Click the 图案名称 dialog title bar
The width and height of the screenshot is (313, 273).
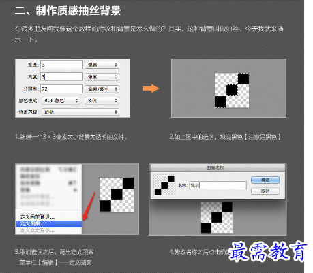coord(217,167)
